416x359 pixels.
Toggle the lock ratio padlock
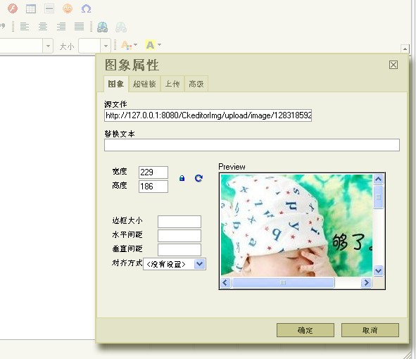pyautogui.click(x=182, y=178)
